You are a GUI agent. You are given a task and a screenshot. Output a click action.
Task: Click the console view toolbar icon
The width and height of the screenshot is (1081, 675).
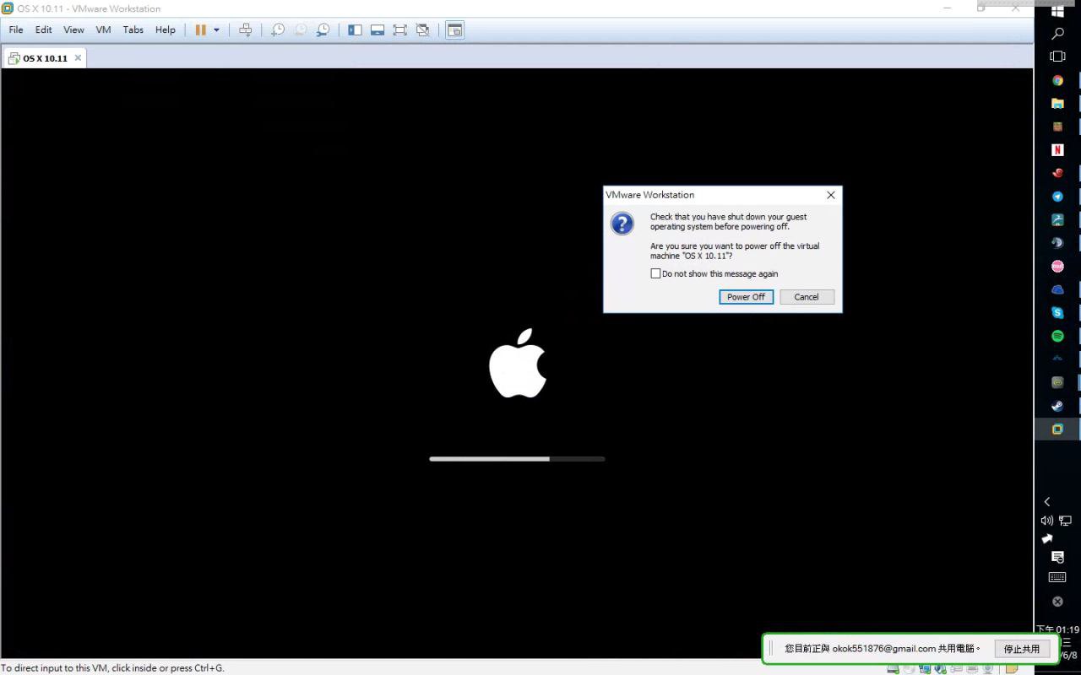(x=454, y=30)
